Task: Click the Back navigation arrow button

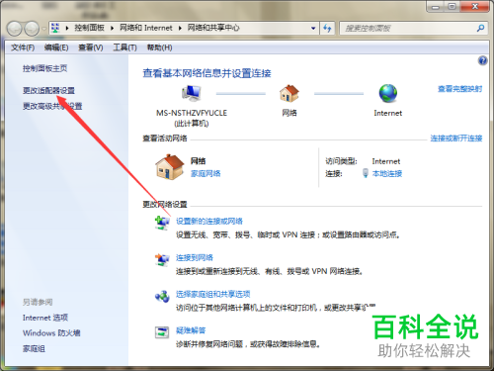Action: coord(15,29)
